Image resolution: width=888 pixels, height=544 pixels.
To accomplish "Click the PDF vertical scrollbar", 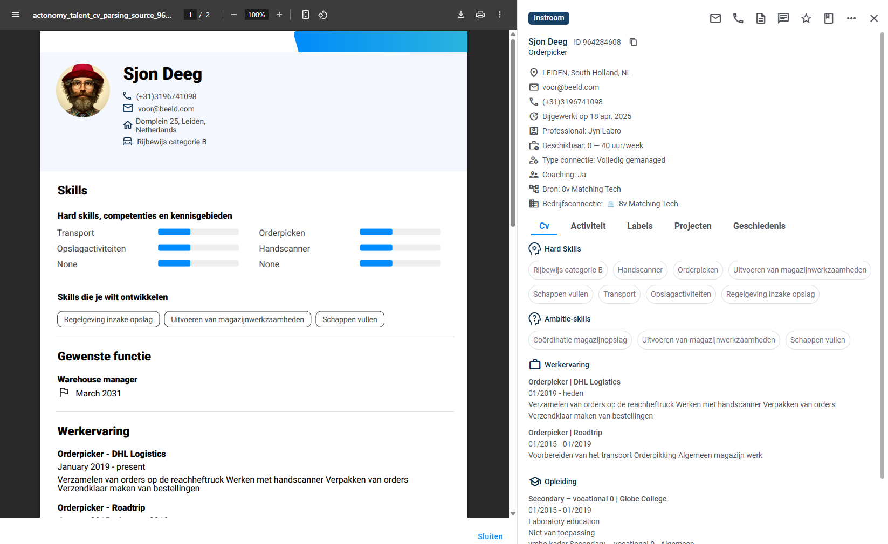I will (513, 162).
